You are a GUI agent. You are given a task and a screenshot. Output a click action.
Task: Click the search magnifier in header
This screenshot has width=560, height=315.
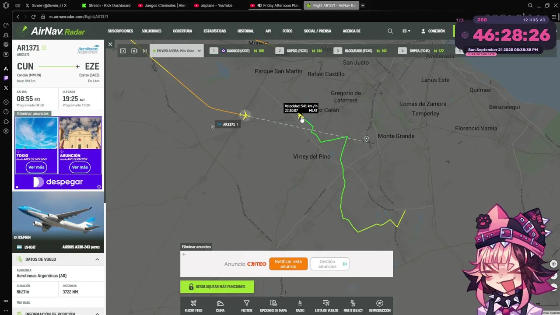[x=390, y=31]
